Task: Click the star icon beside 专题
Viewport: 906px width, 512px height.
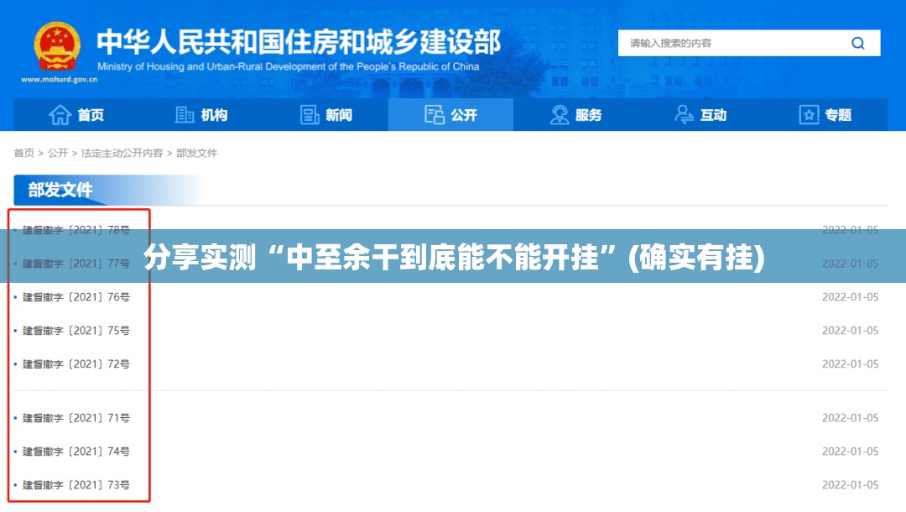Action: [x=809, y=115]
